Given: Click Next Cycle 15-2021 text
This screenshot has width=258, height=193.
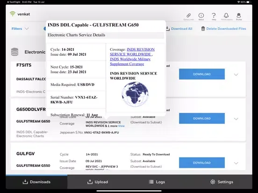Looking at the screenshot, I should (x=66, y=67).
